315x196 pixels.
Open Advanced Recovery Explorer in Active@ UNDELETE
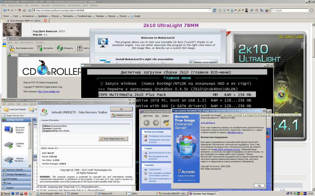9,130
